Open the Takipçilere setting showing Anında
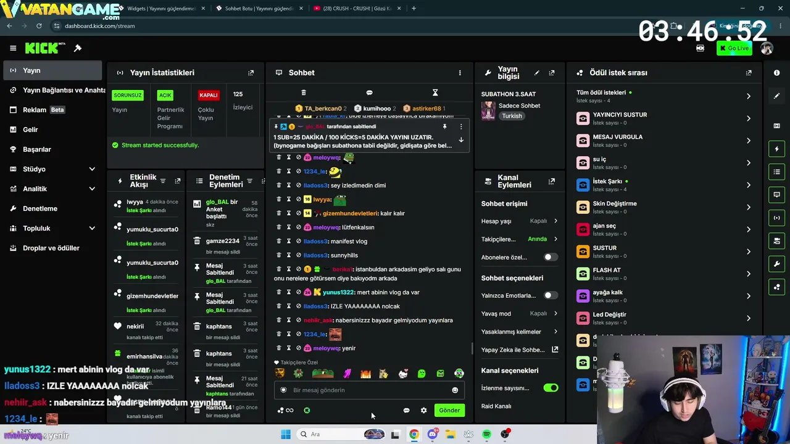This screenshot has width=790, height=444. [520, 239]
